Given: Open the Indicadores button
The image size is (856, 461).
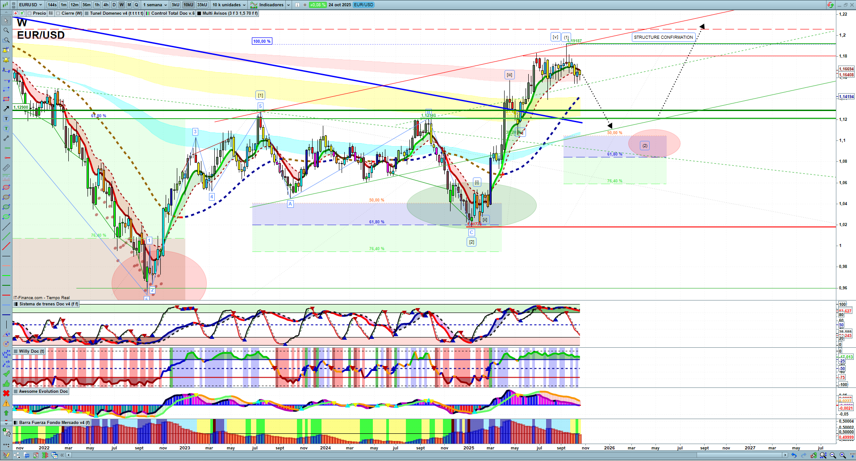Looking at the screenshot, I should tap(267, 5).
